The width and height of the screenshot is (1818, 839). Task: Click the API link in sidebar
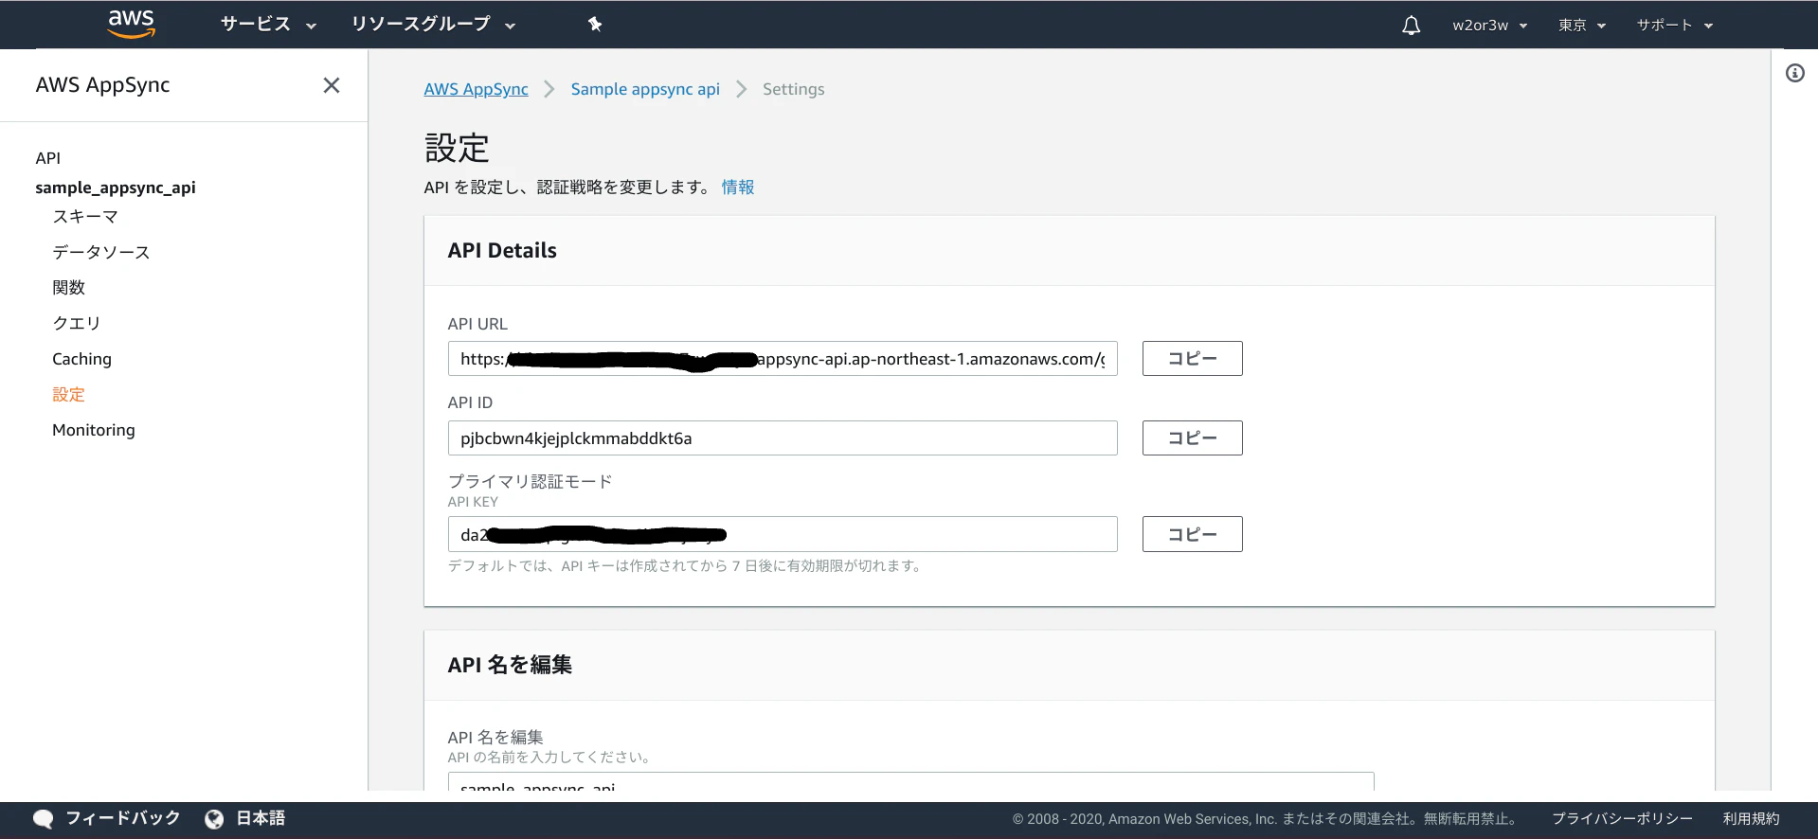tap(48, 158)
